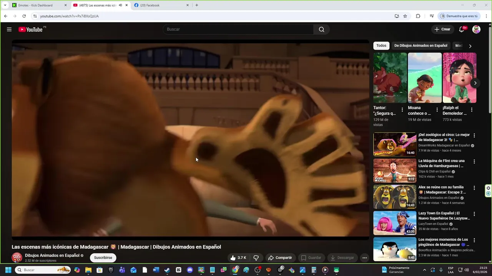Open the tab search dropdown arrow
Image resolution: width=492 pixels, height=276 pixels.
point(5,5)
